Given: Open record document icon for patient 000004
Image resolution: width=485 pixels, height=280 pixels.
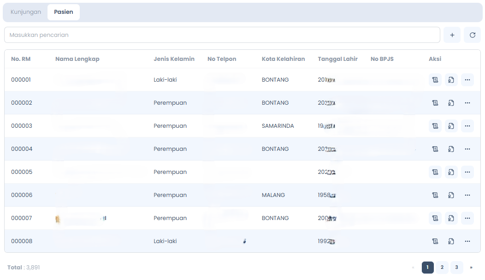Looking at the screenshot, I should pyautogui.click(x=435, y=149).
